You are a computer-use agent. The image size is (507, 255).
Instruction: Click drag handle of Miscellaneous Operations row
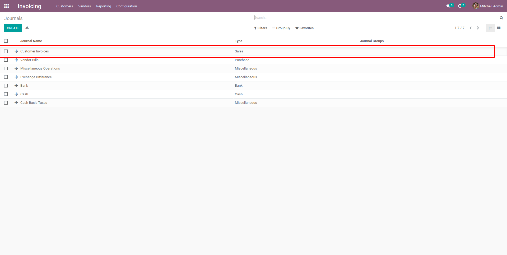coord(16,68)
